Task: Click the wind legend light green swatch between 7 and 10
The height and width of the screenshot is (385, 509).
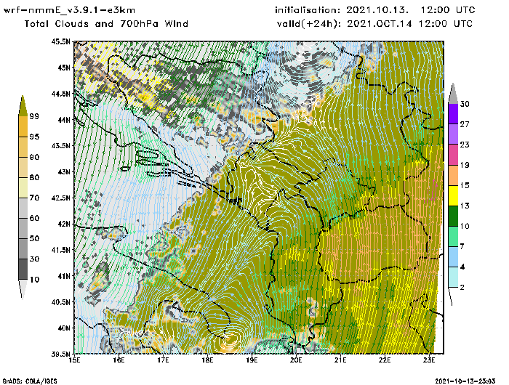Action: 453,237
